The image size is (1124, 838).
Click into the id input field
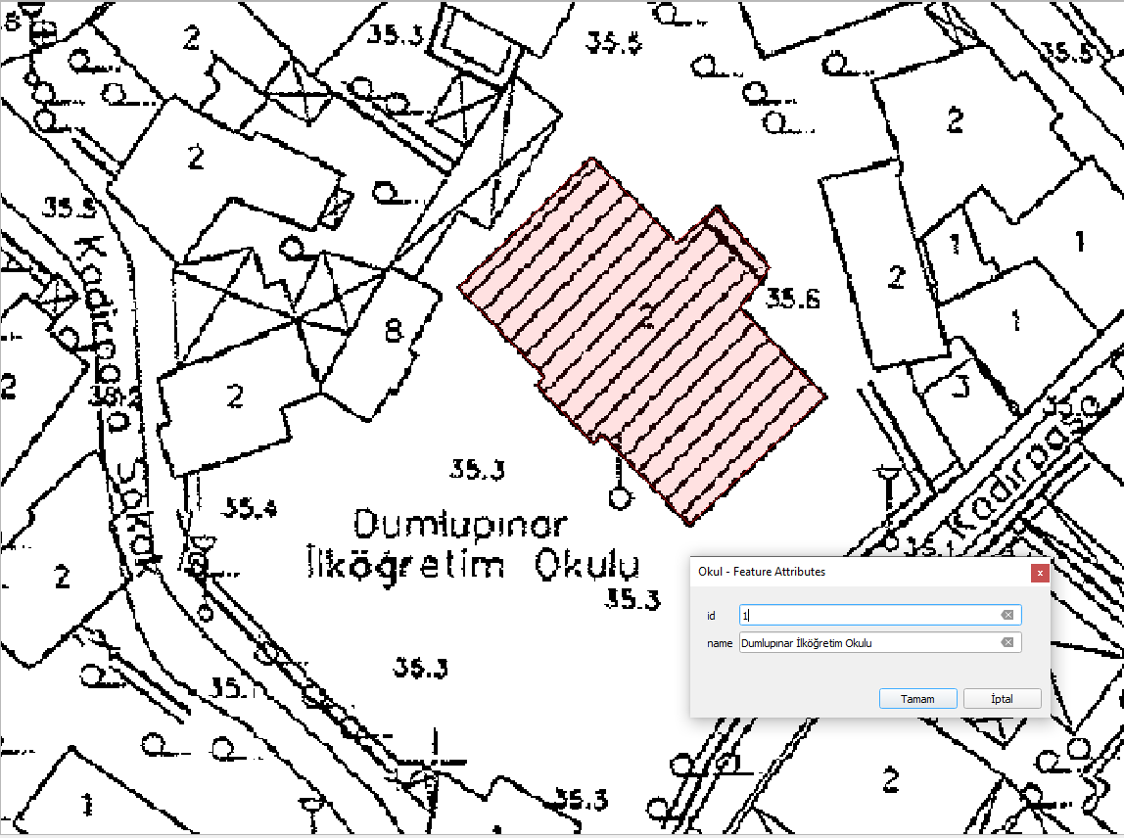pos(880,615)
